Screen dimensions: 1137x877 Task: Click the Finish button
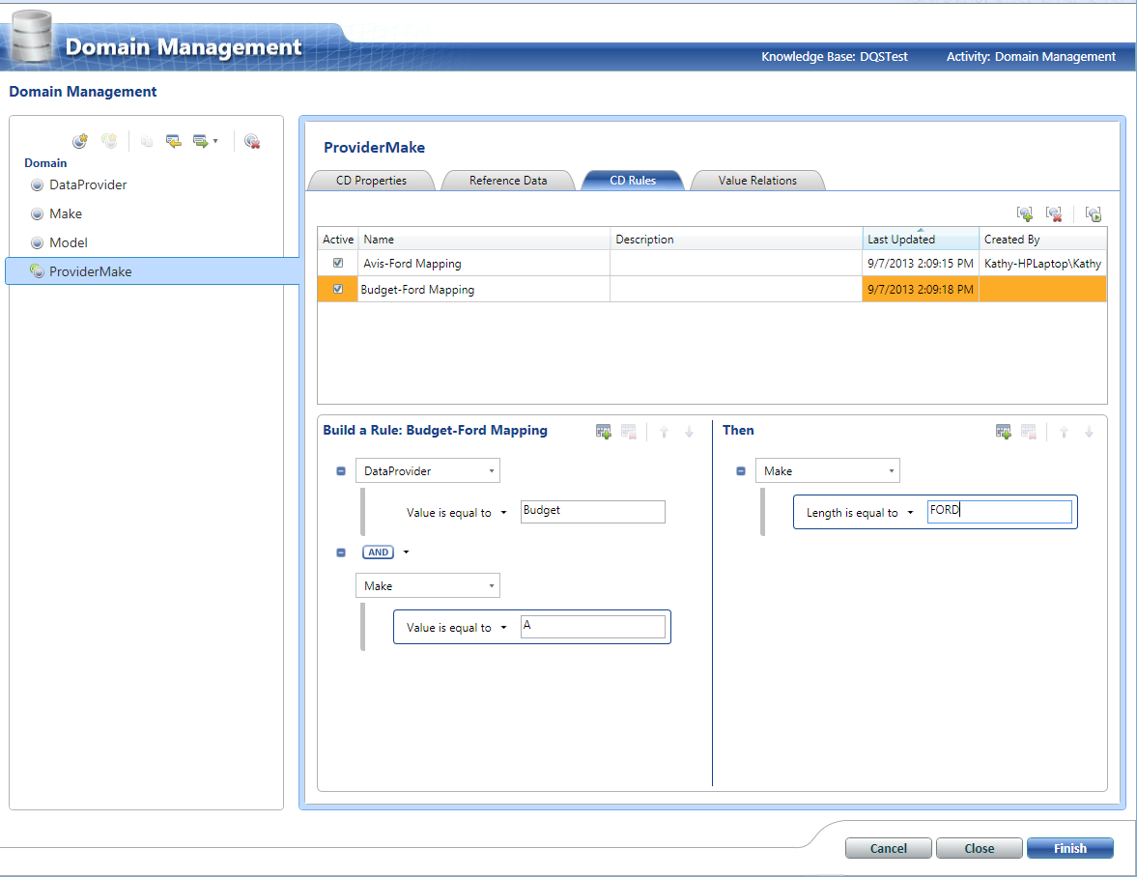pyautogui.click(x=1069, y=848)
